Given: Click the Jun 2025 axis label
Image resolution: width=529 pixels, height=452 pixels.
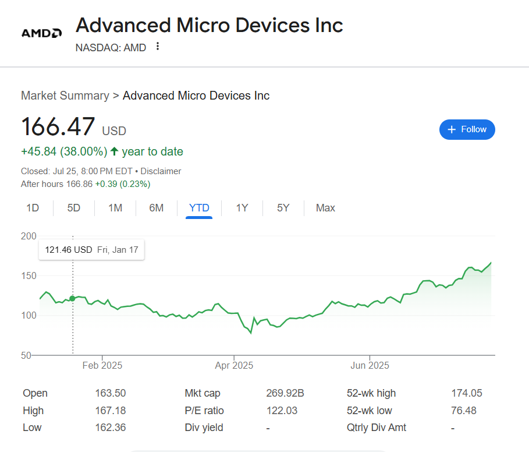Looking at the screenshot, I should pyautogui.click(x=370, y=365).
